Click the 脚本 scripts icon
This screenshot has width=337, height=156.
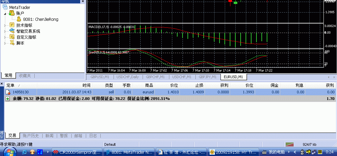coord(12,43)
